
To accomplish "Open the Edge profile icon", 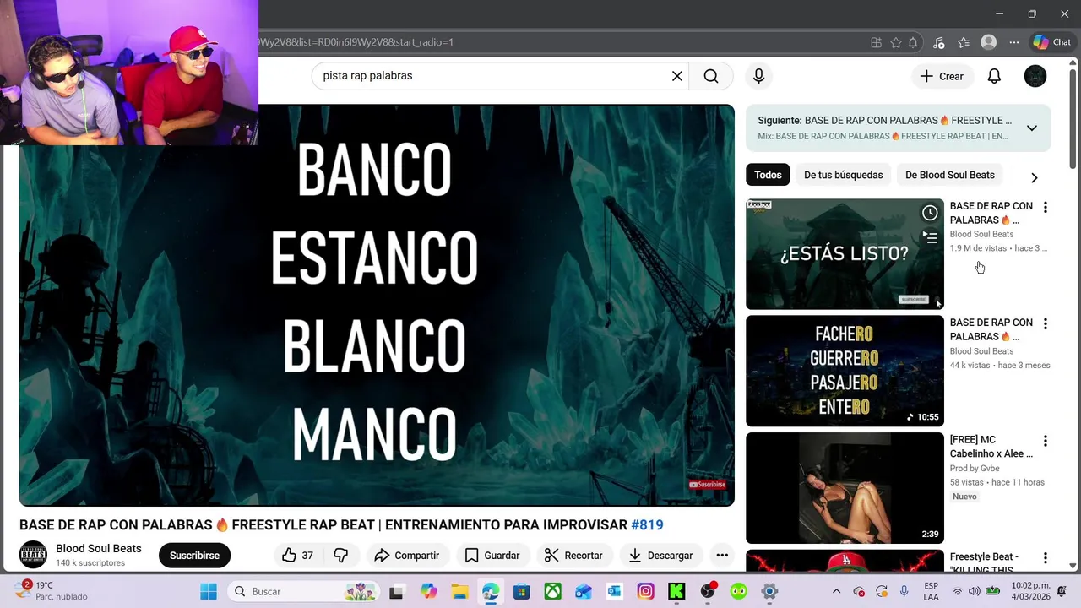I will tap(988, 42).
